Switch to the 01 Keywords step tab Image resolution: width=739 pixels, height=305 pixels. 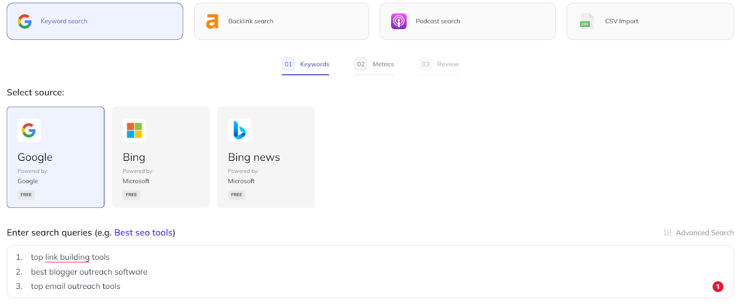point(305,65)
